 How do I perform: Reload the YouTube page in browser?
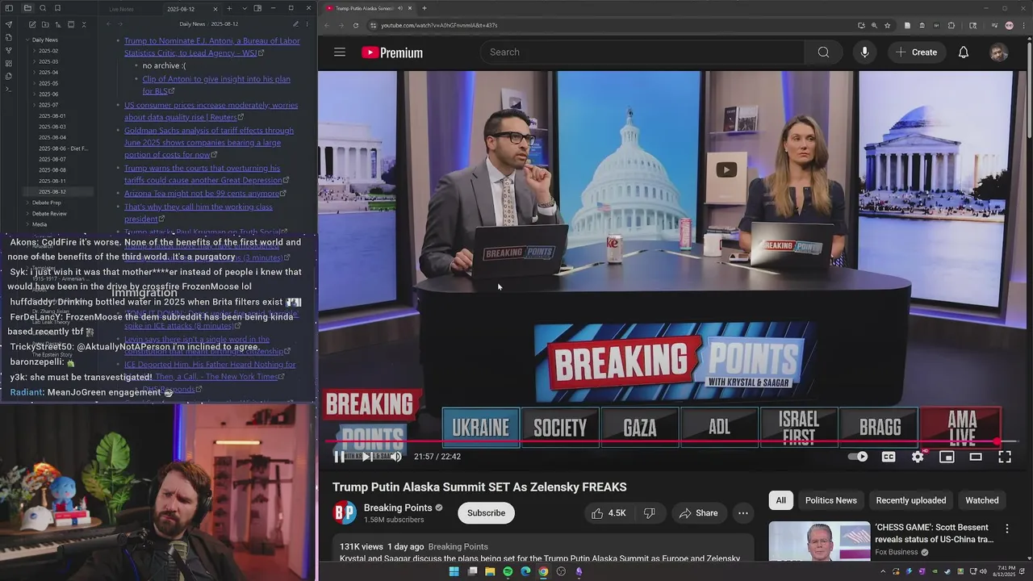pos(356,25)
